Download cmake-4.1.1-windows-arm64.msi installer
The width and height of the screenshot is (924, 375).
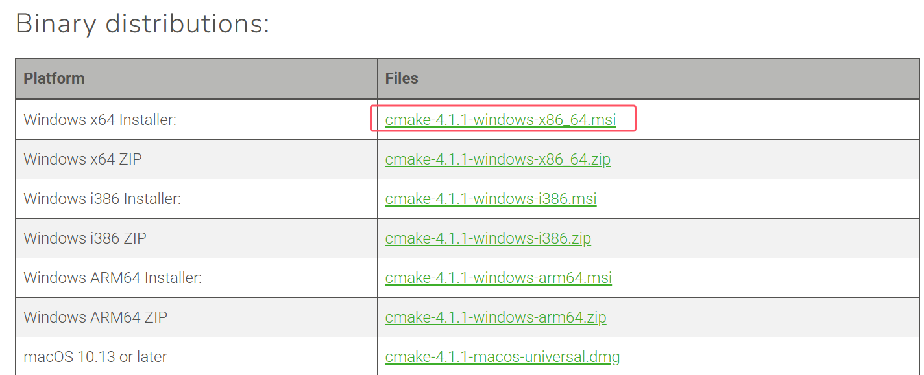pyautogui.click(x=498, y=278)
